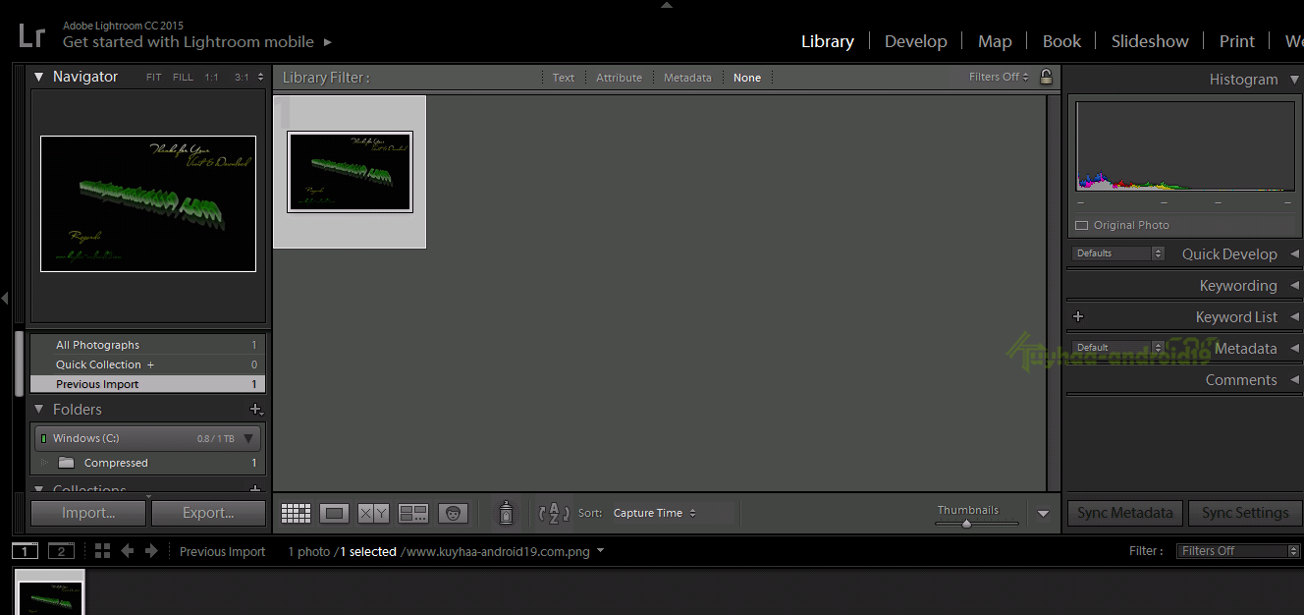1304x615 pixels.
Task: Collapse the Navigator panel
Action: tap(39, 77)
